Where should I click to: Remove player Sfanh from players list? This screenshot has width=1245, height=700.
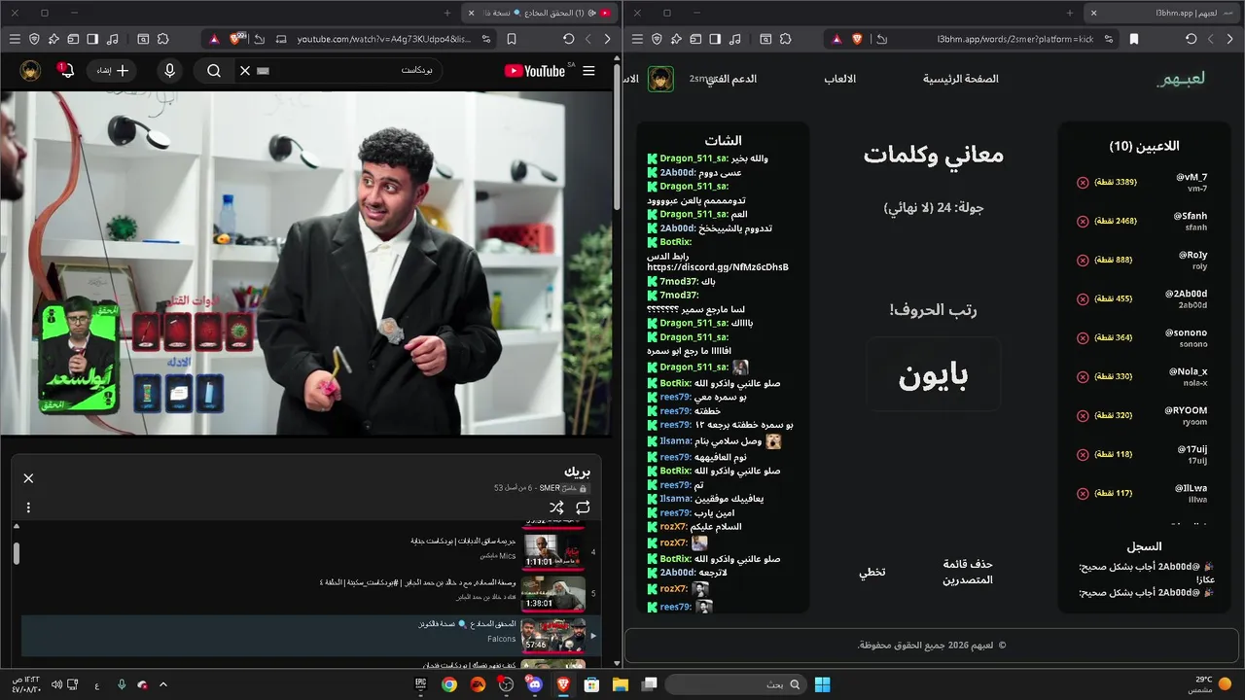(1083, 222)
